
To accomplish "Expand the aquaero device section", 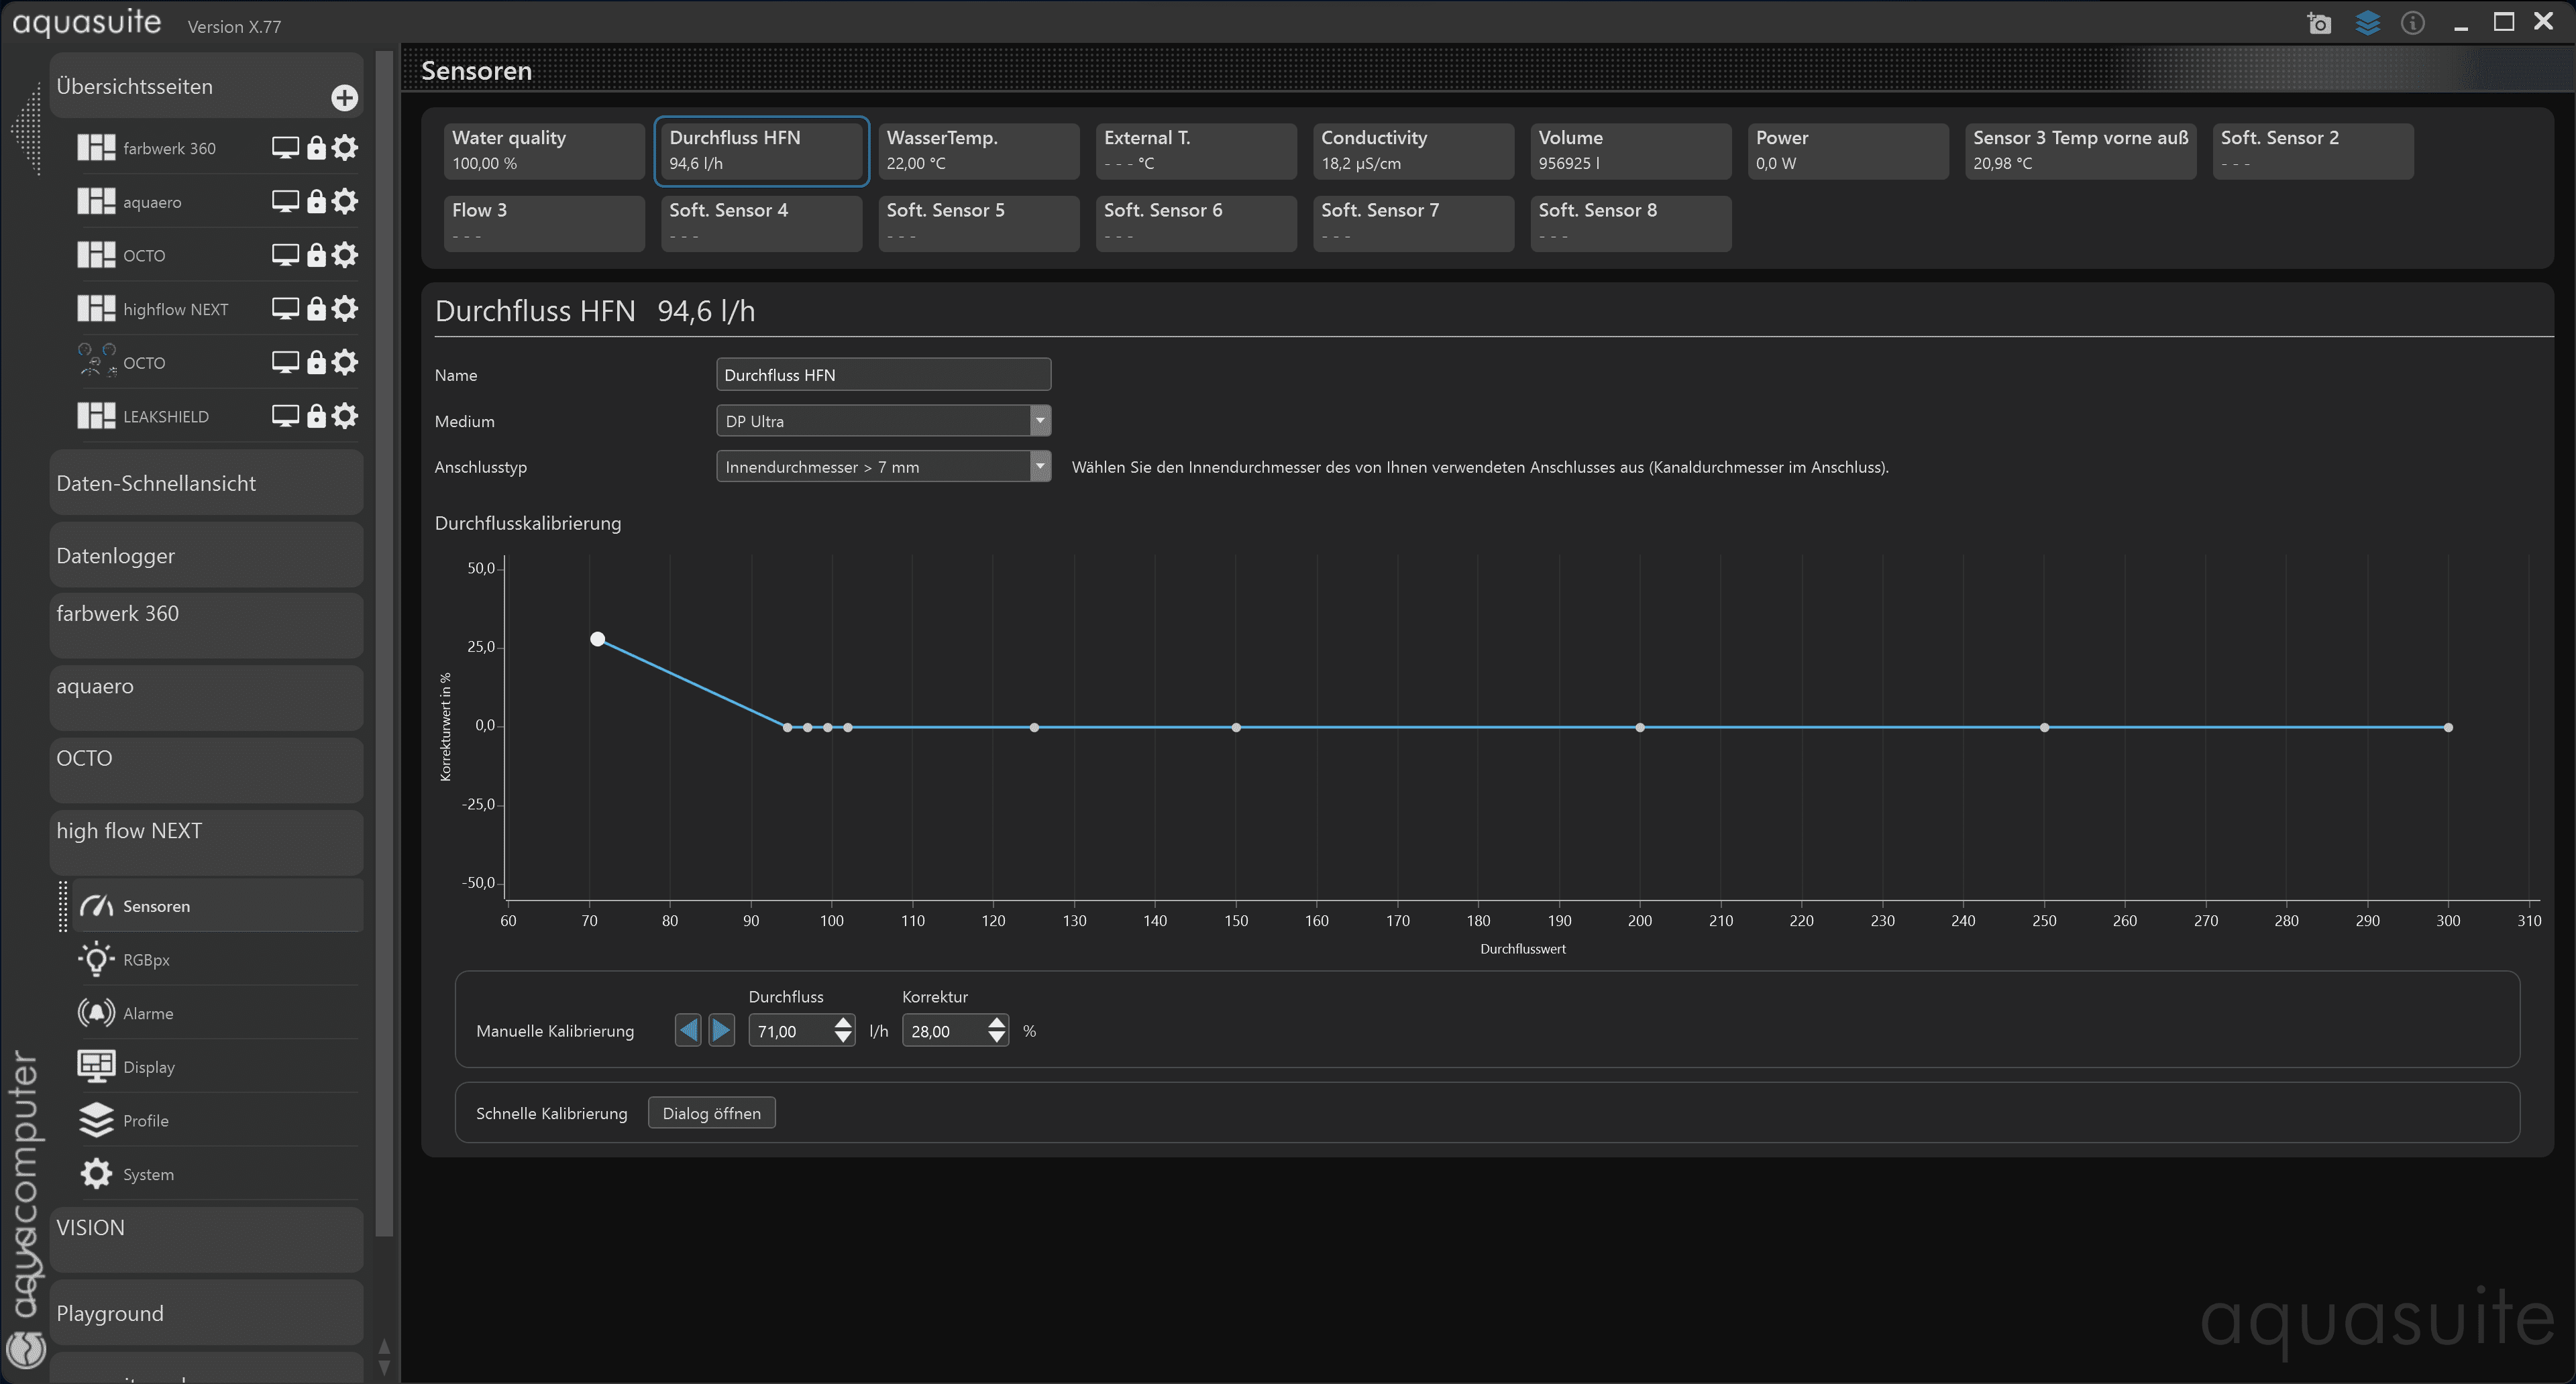I will click(206, 697).
